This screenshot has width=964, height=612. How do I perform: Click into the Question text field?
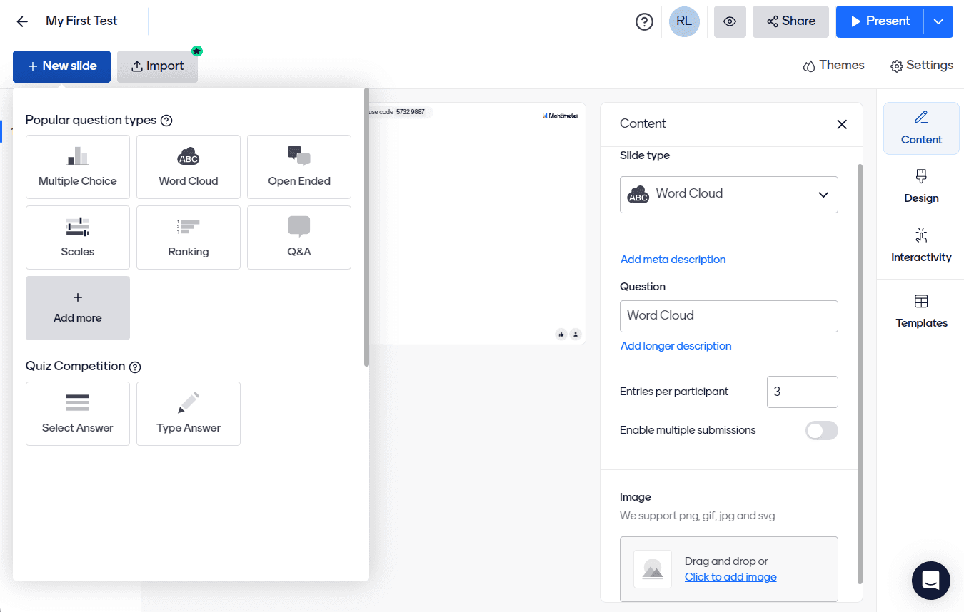click(729, 316)
